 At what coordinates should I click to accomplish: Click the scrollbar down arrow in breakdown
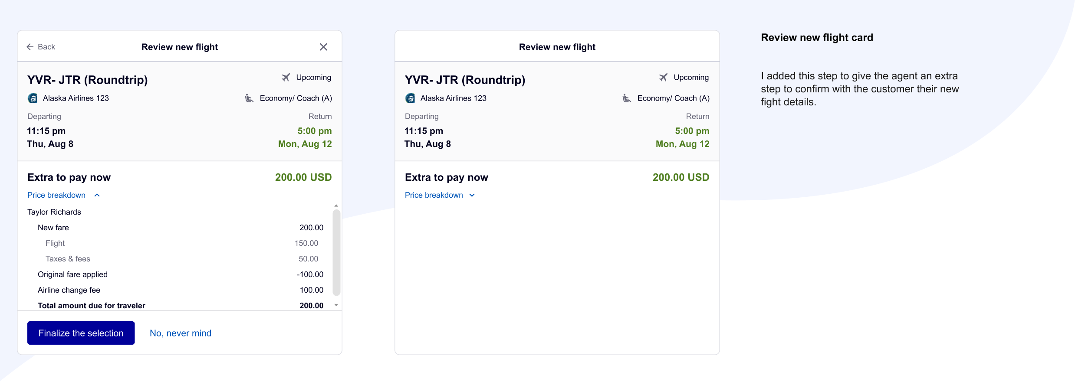click(x=336, y=305)
